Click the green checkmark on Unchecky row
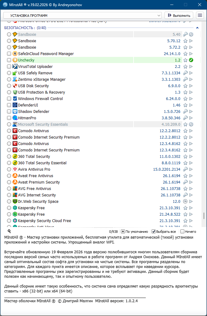Screen dimensions: 207x316 191,60
